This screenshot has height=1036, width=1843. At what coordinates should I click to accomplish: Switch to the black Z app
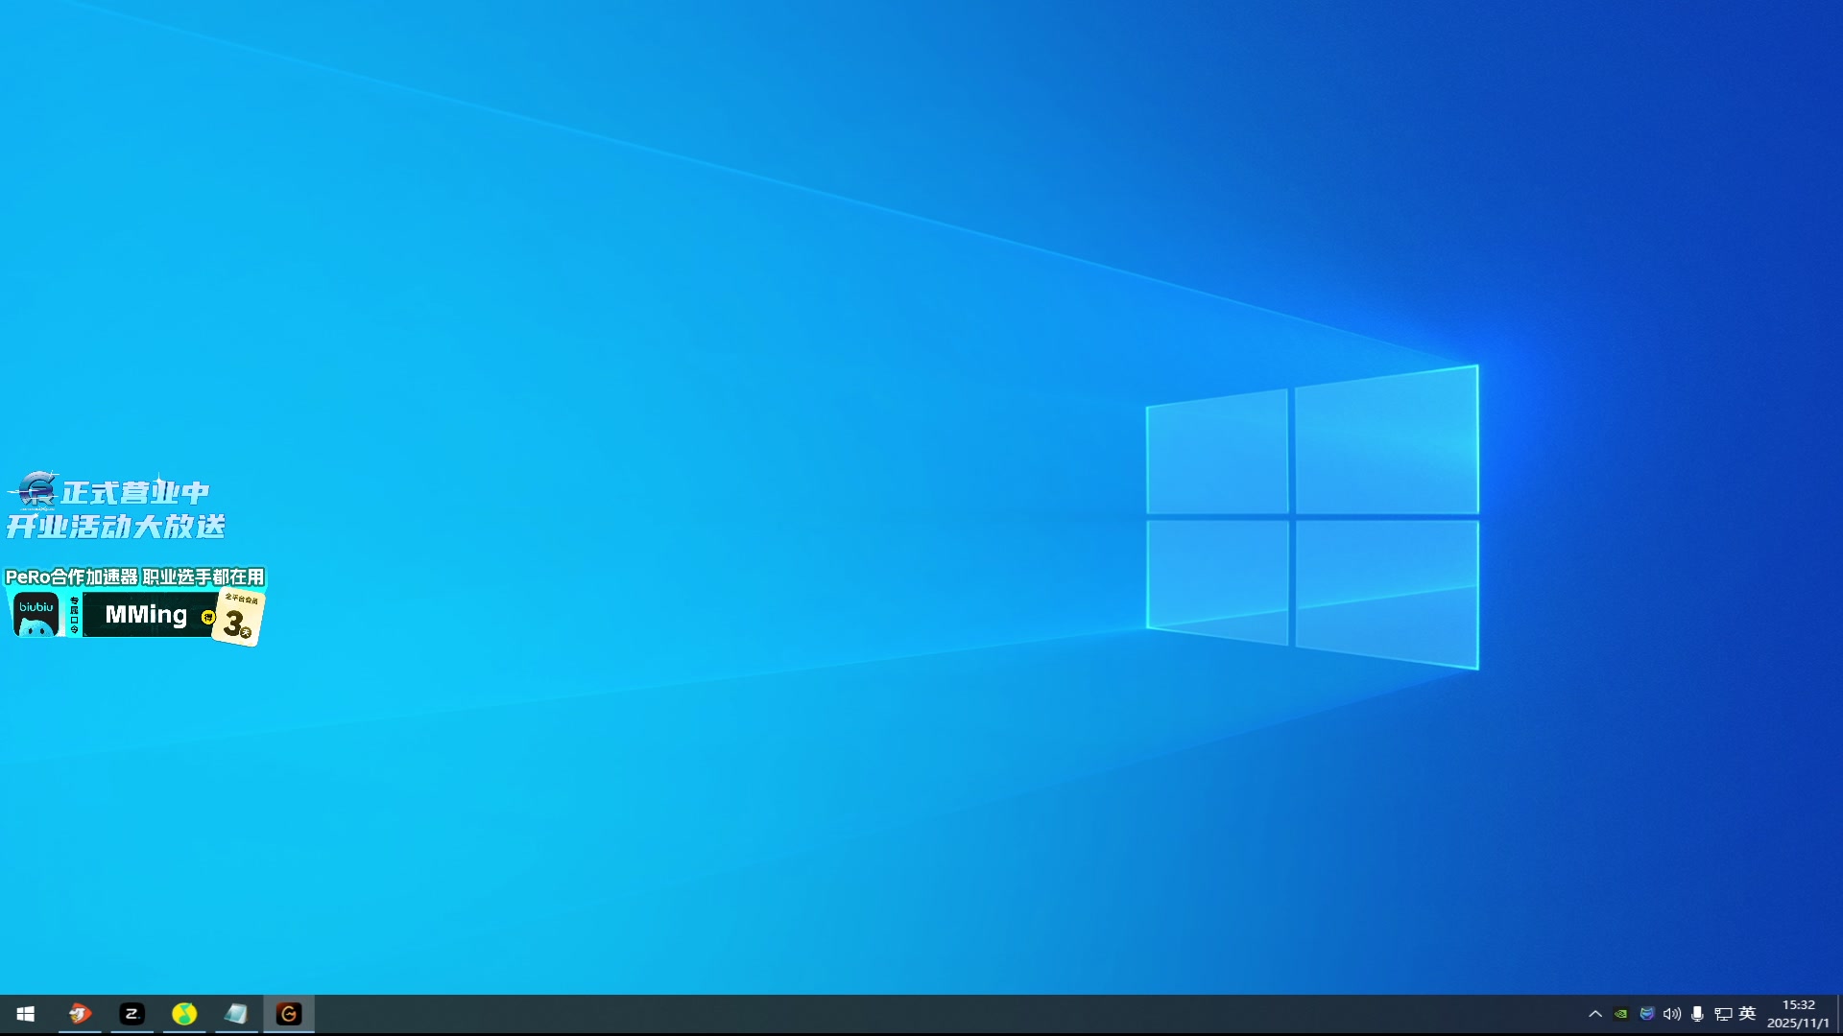pos(132,1014)
